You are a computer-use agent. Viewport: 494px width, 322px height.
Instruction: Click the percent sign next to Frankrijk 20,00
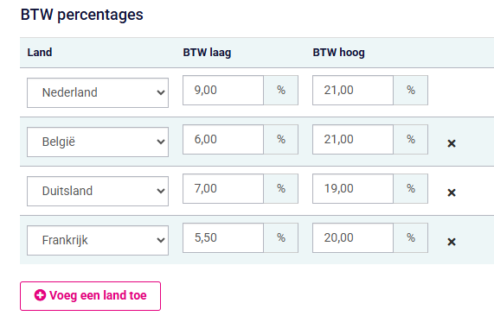point(410,237)
